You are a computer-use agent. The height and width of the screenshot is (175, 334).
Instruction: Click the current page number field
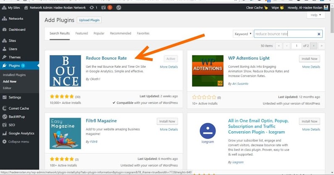tap(297, 46)
